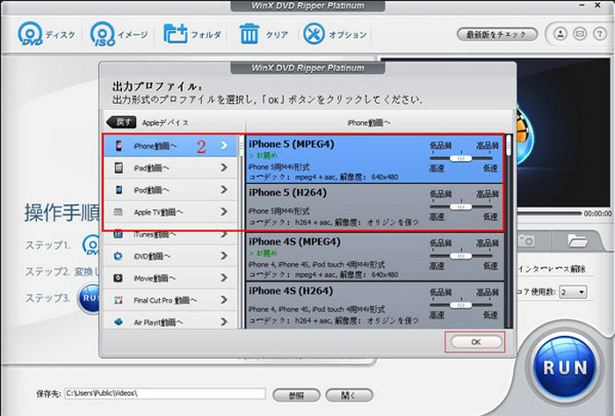Click the Appleデバイス header label
Image resolution: width=615 pixels, height=416 pixels.
pos(165,122)
